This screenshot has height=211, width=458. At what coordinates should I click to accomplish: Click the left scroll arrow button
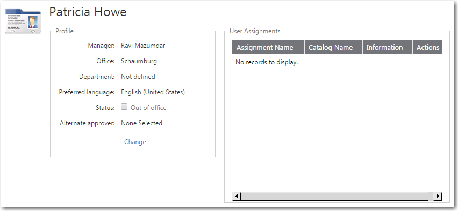point(237,197)
